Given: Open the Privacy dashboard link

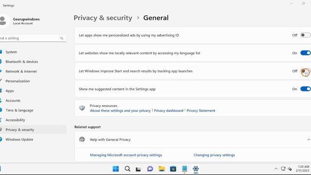Looking at the screenshot, I should 169,110.
